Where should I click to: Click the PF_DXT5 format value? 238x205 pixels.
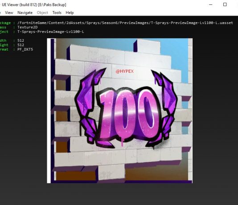point(25,49)
